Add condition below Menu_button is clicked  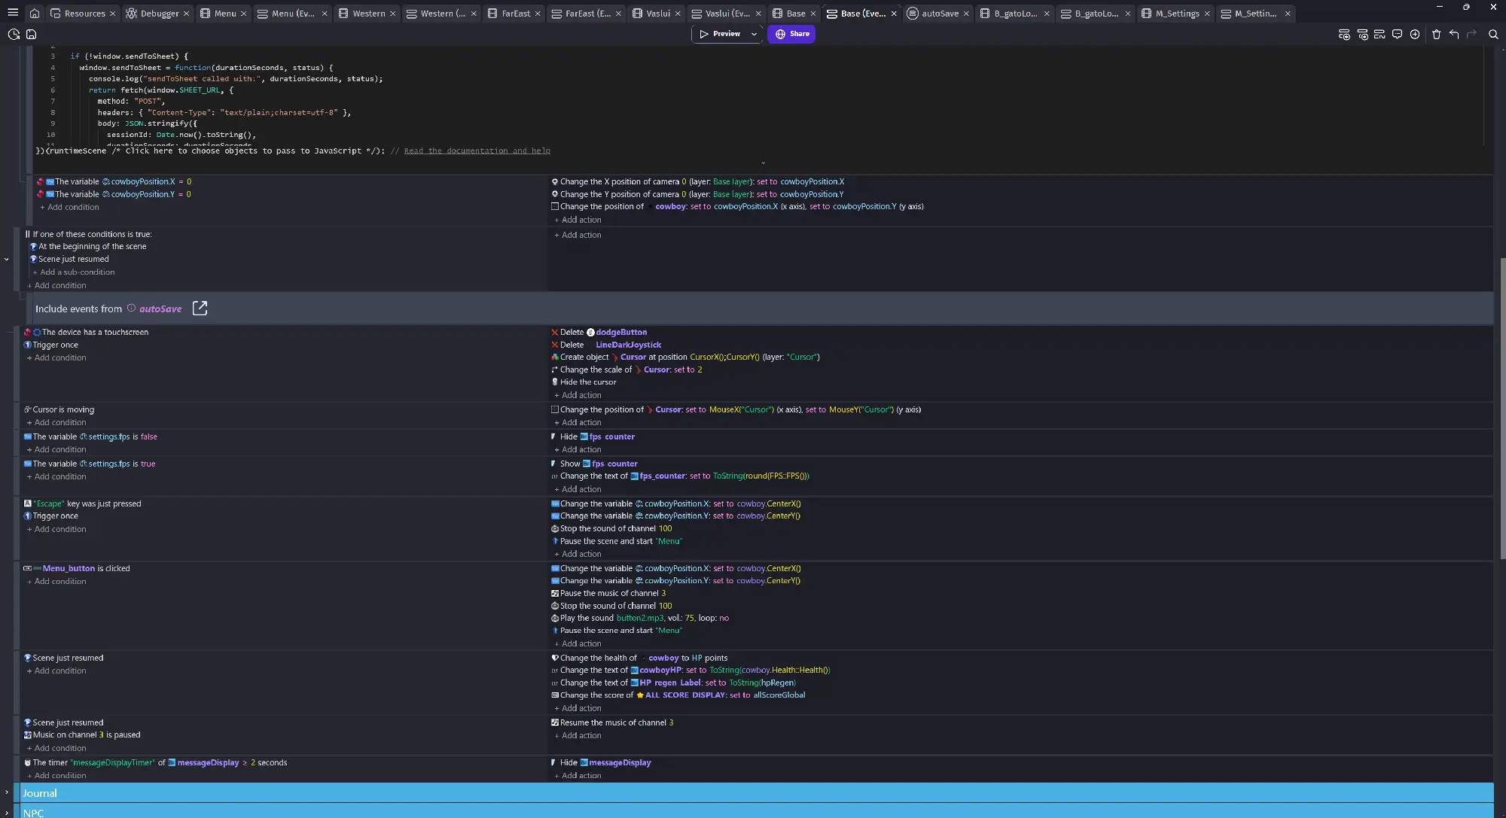point(56,582)
